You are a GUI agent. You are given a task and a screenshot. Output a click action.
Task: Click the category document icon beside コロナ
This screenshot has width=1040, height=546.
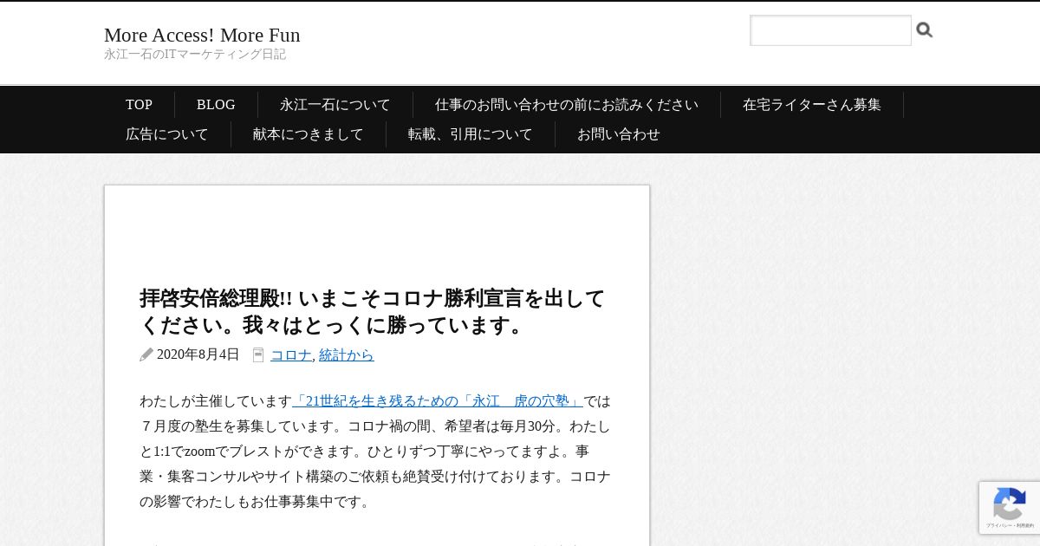[258, 354]
